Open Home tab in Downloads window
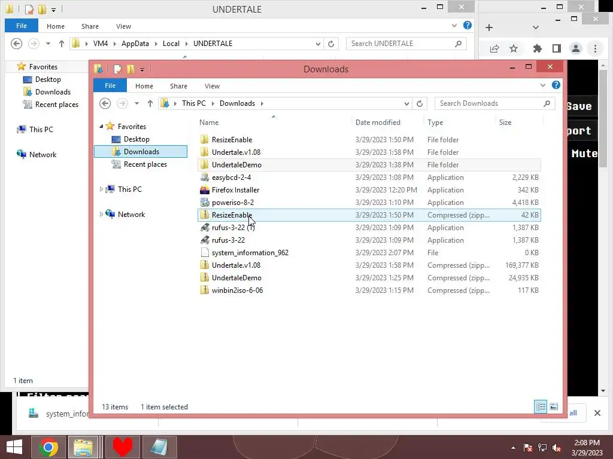Screen dimensions: 613x459 [x=144, y=86]
